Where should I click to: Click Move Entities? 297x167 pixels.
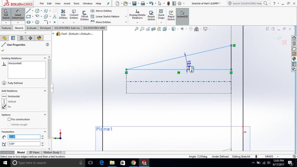[x=101, y=22]
